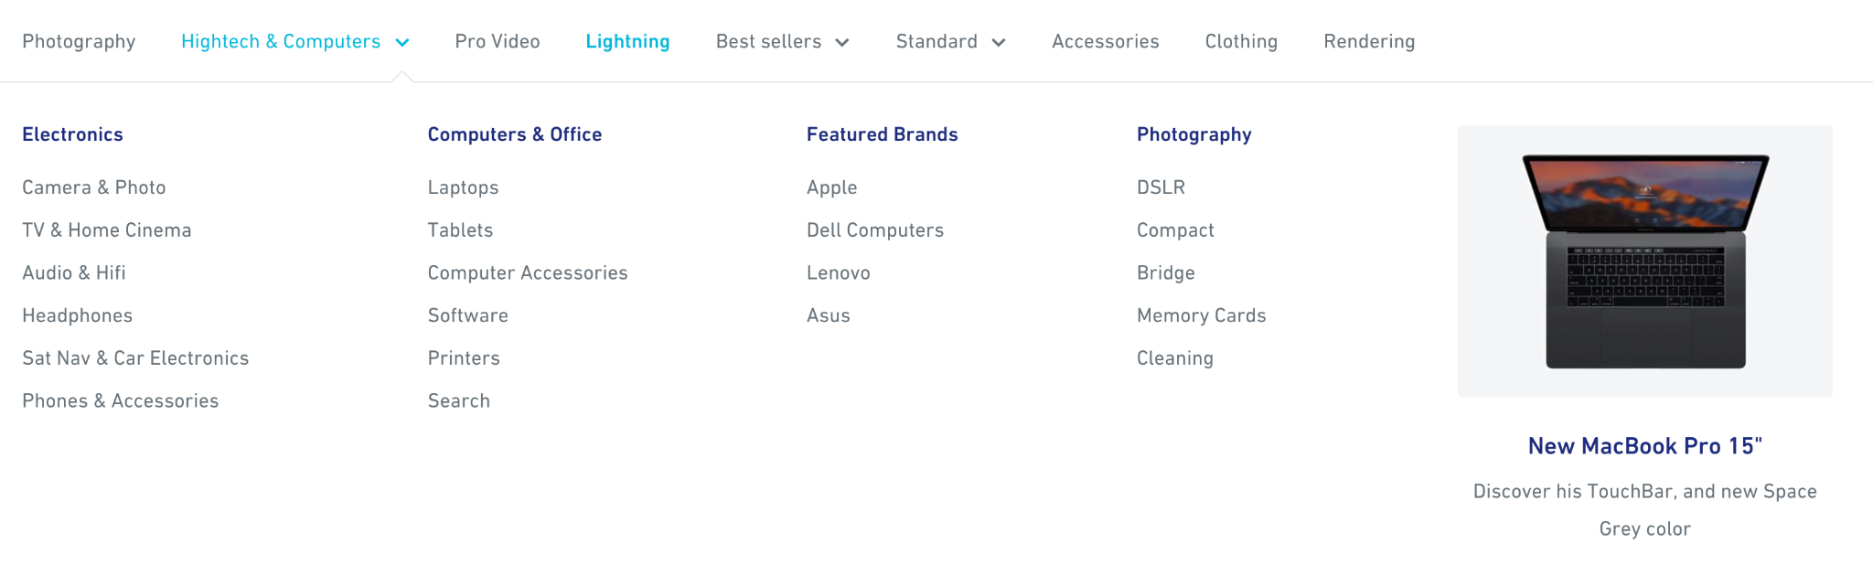Click the MacBook Pro laptop image
Viewport: 1873px width, 586px height.
pyautogui.click(x=1644, y=261)
